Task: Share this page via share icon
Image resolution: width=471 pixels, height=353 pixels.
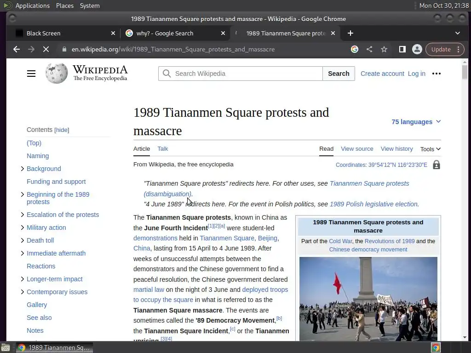Action: (x=369, y=50)
